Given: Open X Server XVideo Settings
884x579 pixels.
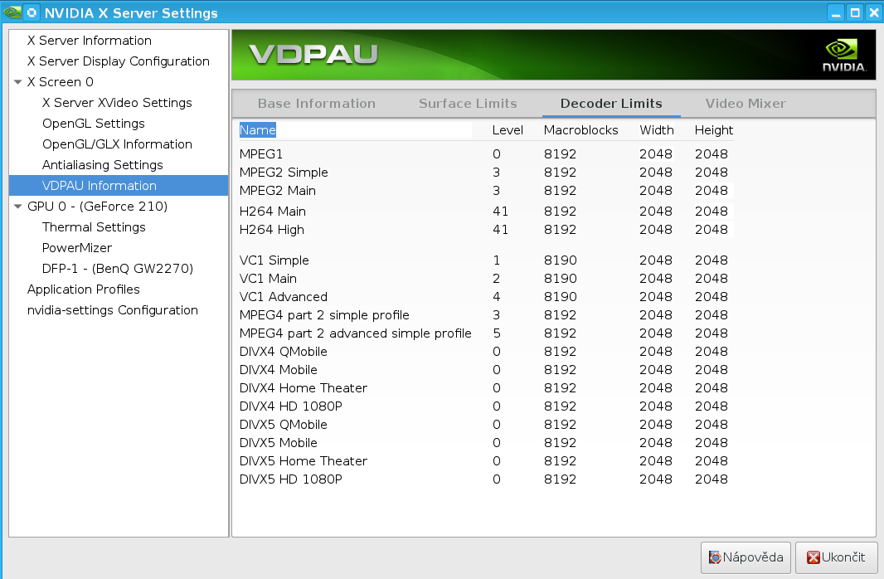Looking at the screenshot, I should (x=117, y=103).
